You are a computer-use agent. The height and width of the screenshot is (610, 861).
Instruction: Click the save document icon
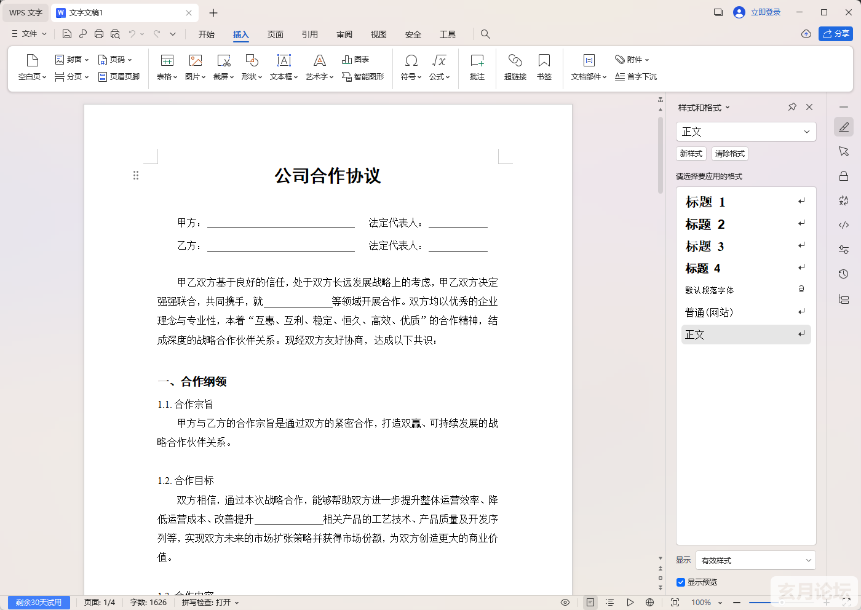(x=67, y=34)
